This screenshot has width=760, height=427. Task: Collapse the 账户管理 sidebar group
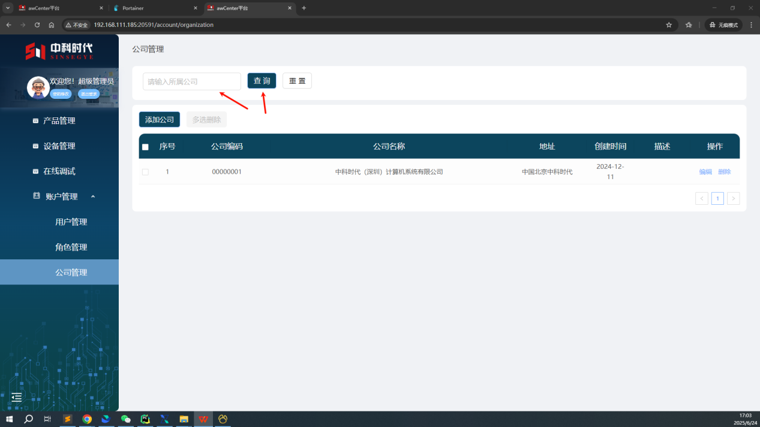[x=59, y=196]
